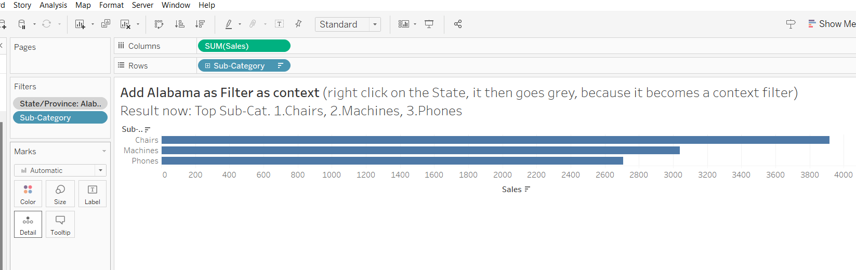Click the Show Me button

tap(832, 24)
